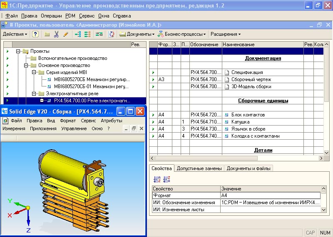This screenshot has height=237, width=333.
Task: Click the Наименование column header
Action: pos(263,44)
